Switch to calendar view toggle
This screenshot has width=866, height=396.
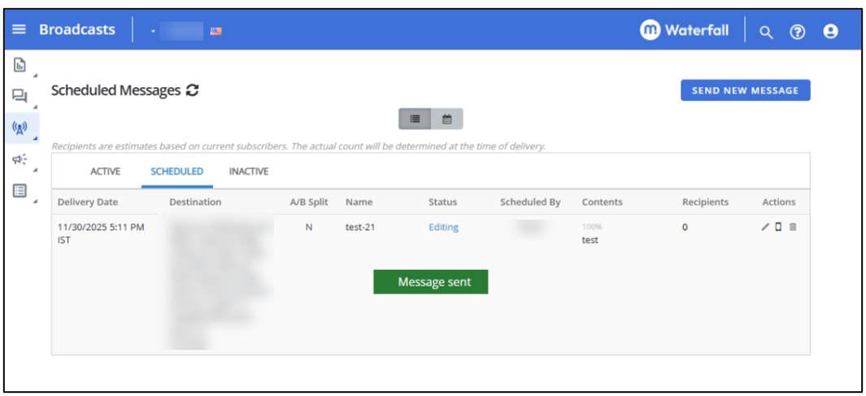446,119
